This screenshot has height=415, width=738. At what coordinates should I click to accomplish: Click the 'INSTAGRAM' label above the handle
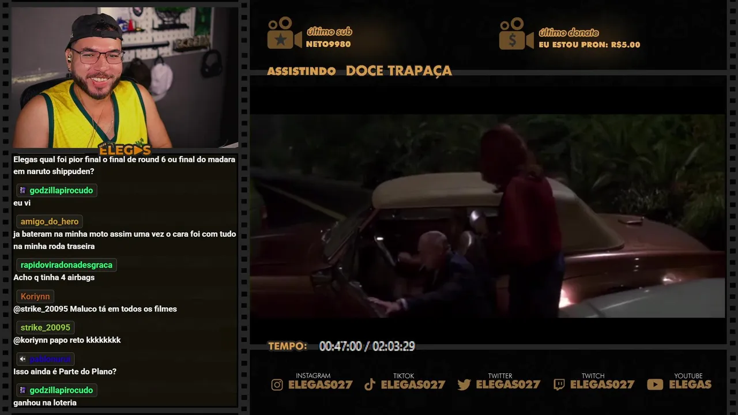313,376
